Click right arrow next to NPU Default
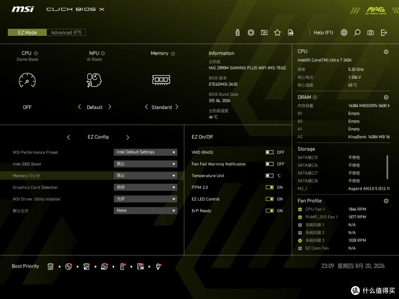The height and width of the screenshot is (299, 399). (x=110, y=107)
